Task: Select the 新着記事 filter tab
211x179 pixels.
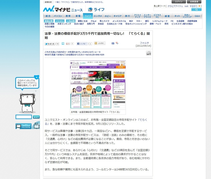Action: coord(49,21)
